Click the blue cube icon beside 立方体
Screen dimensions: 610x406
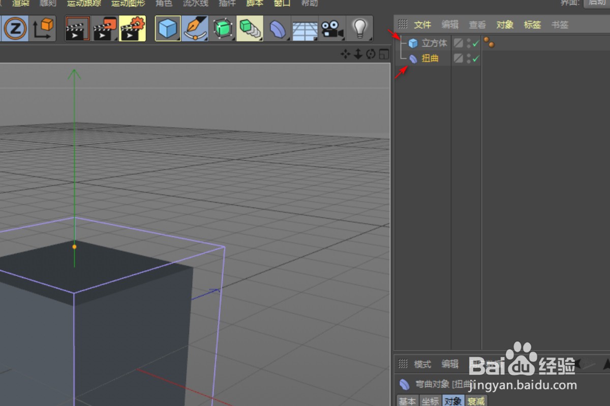[x=413, y=44]
